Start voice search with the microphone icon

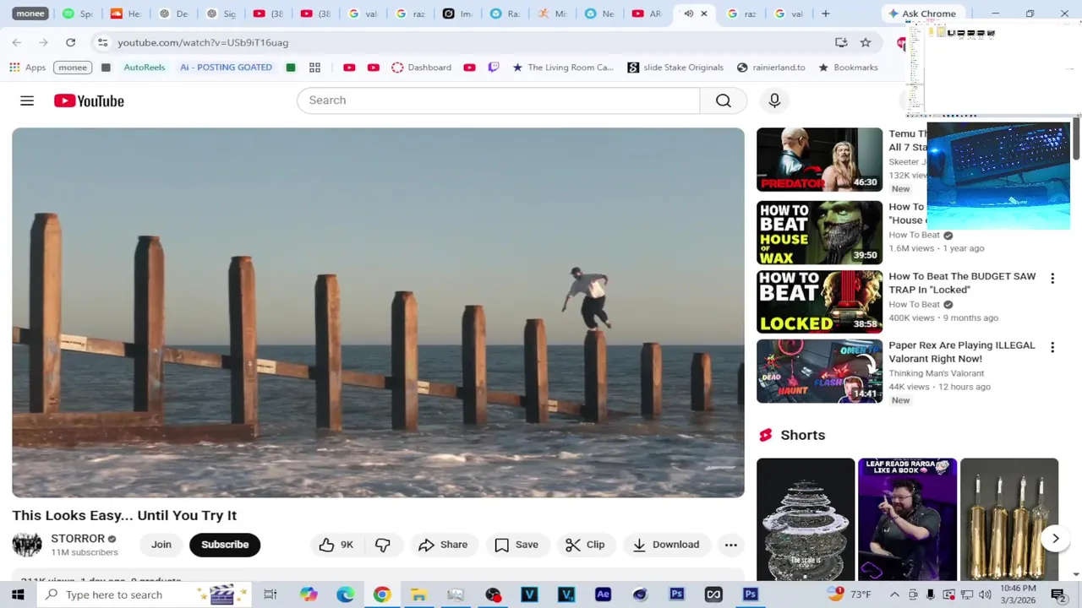[774, 100]
